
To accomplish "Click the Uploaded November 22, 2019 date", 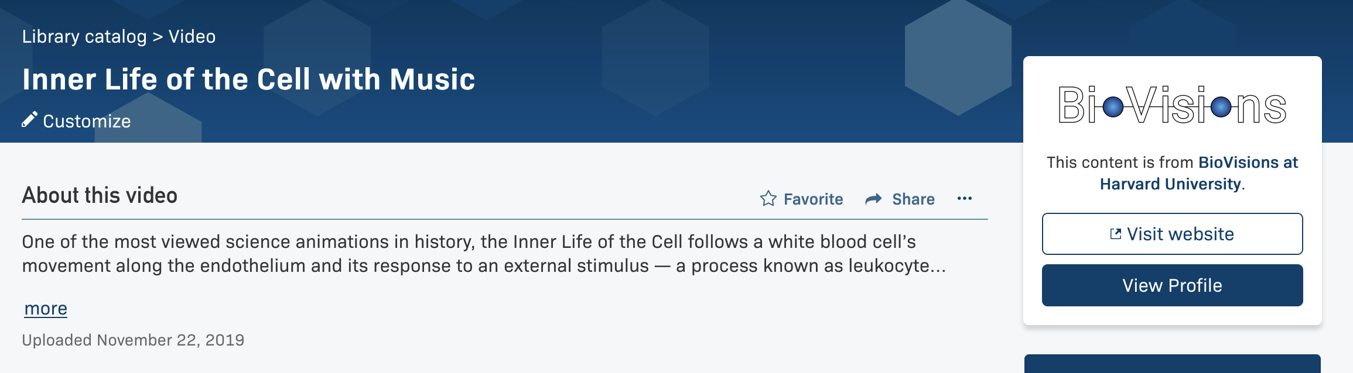I will 133,340.
